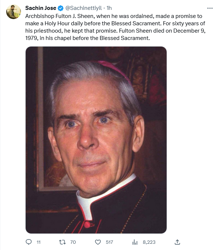Open Sachin Jose's profile avatar
This screenshot has width=219, height=250.
pos(14,12)
